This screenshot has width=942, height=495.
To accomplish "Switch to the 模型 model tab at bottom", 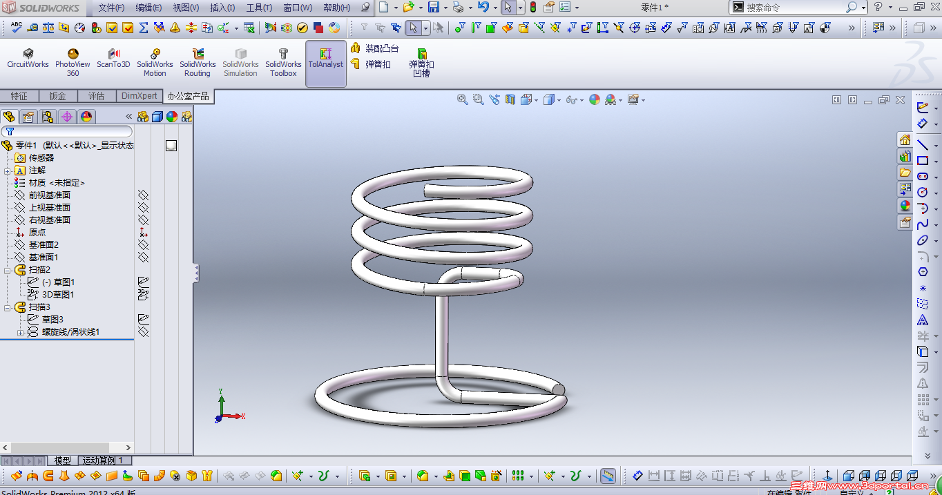I will [62, 460].
